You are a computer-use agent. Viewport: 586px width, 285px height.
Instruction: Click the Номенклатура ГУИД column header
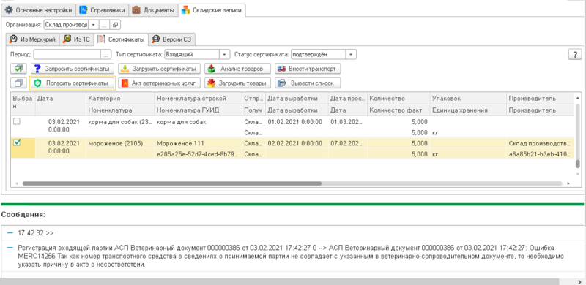coord(198,110)
